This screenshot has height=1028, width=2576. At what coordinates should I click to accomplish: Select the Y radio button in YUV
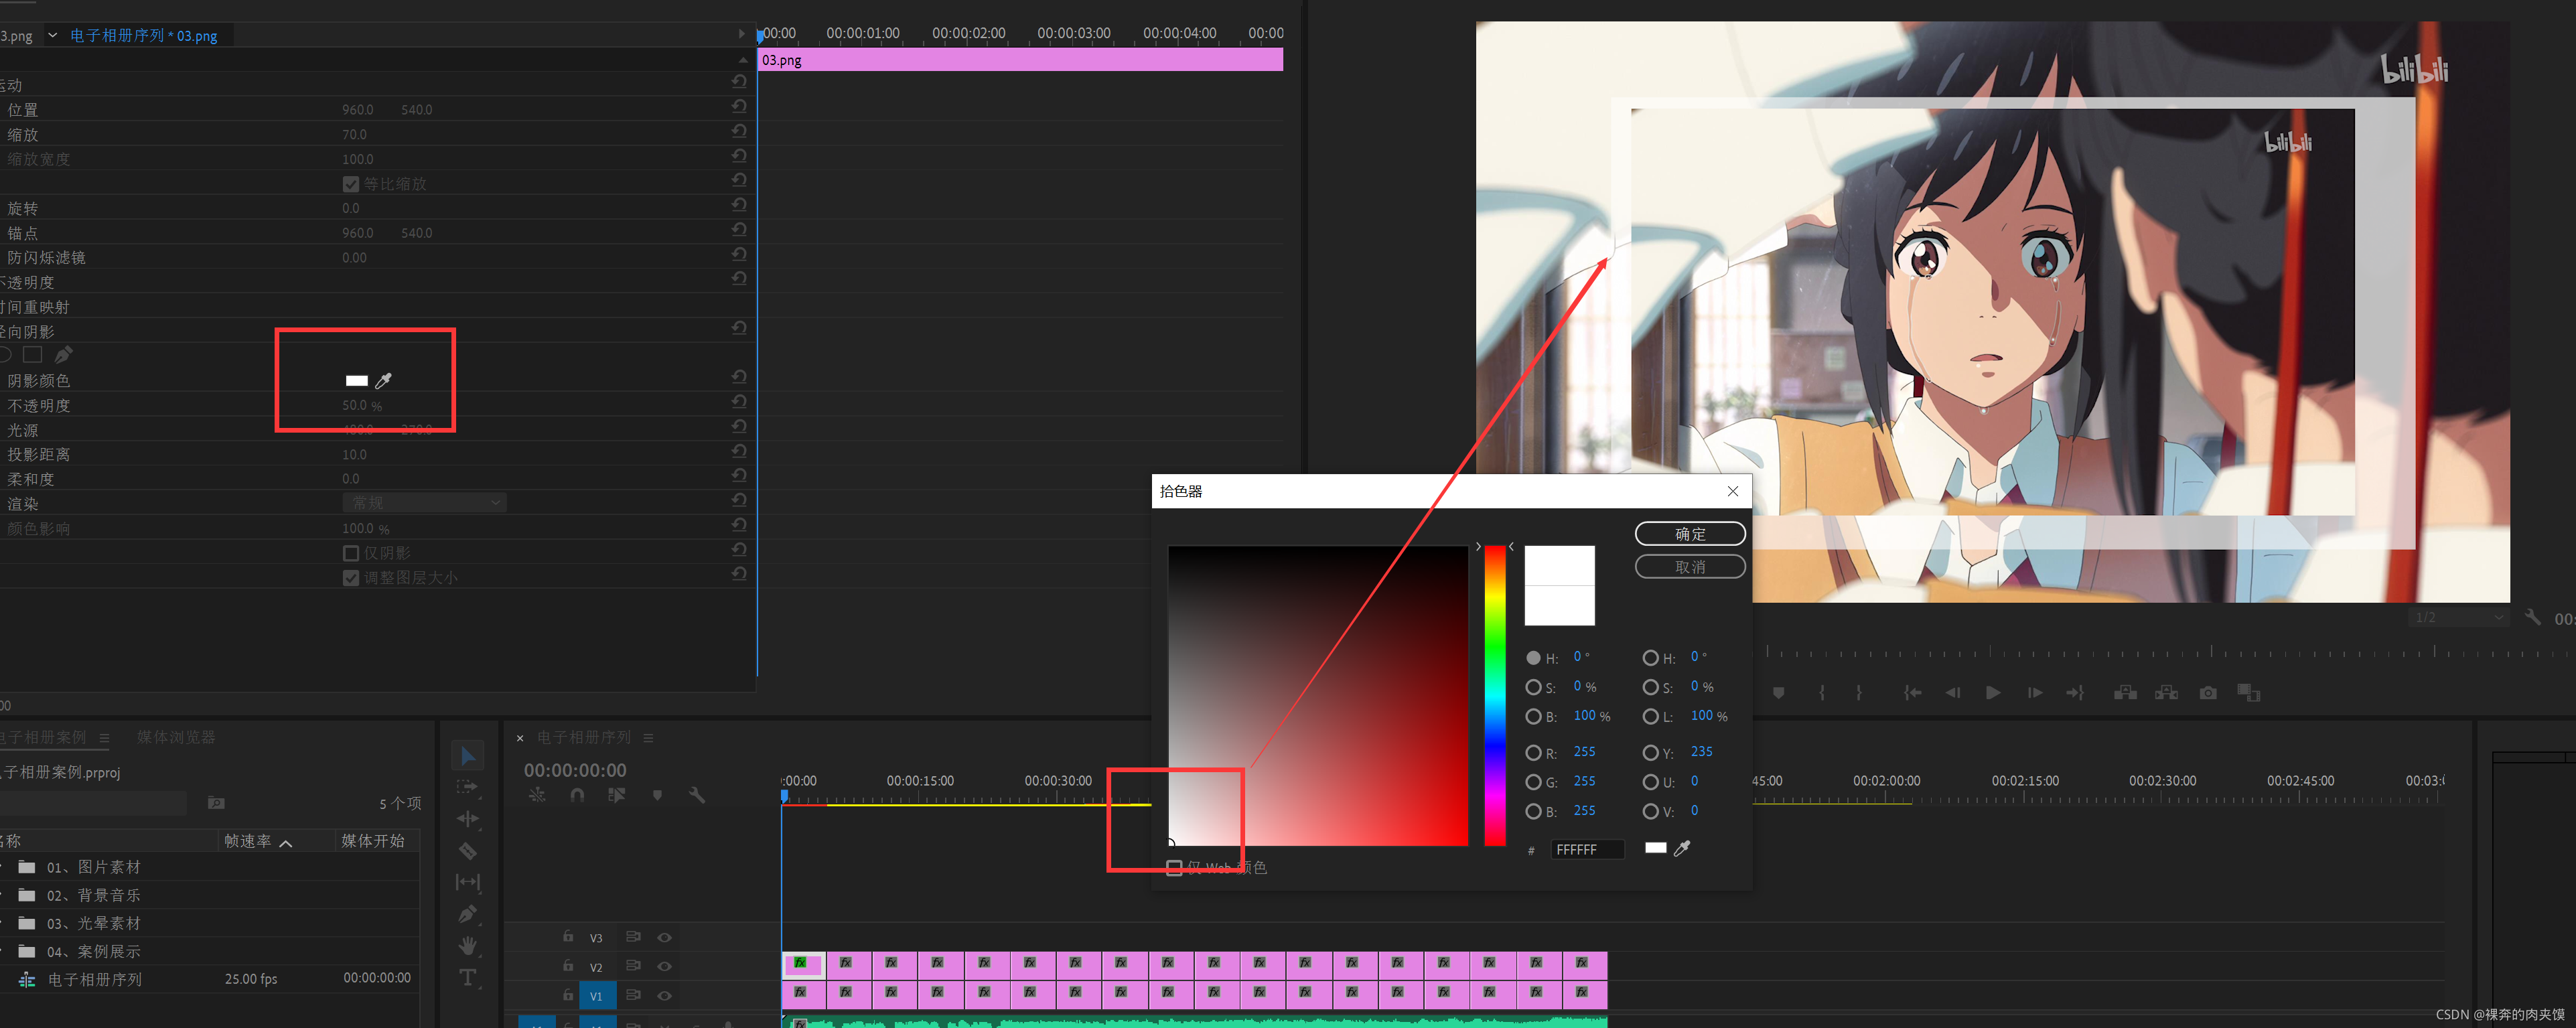point(1650,752)
